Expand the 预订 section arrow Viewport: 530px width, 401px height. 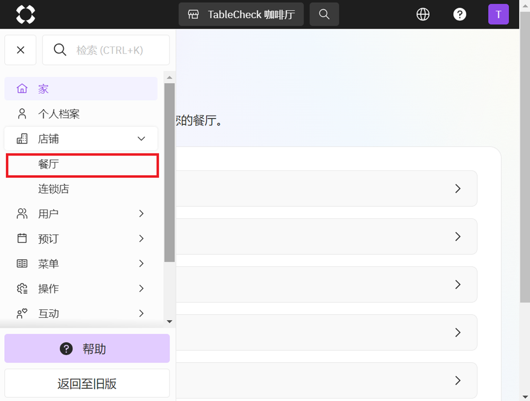[x=142, y=239]
